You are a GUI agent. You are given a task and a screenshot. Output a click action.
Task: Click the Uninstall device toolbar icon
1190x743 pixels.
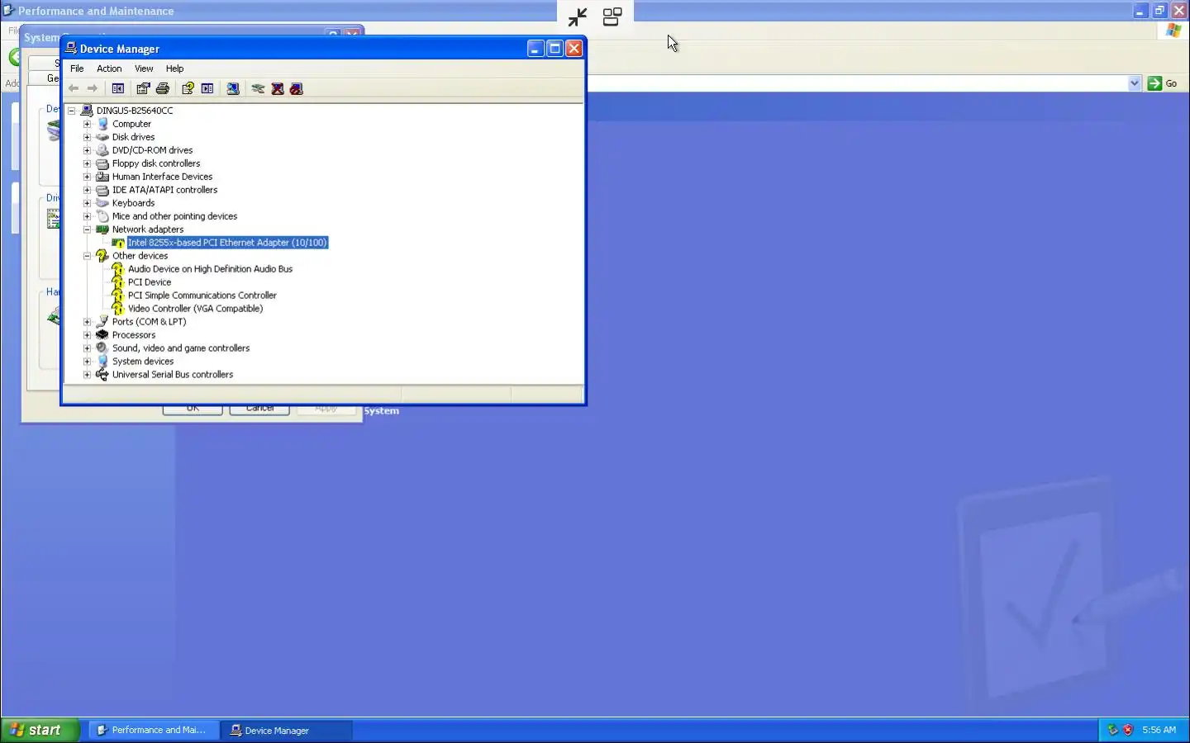(x=278, y=88)
